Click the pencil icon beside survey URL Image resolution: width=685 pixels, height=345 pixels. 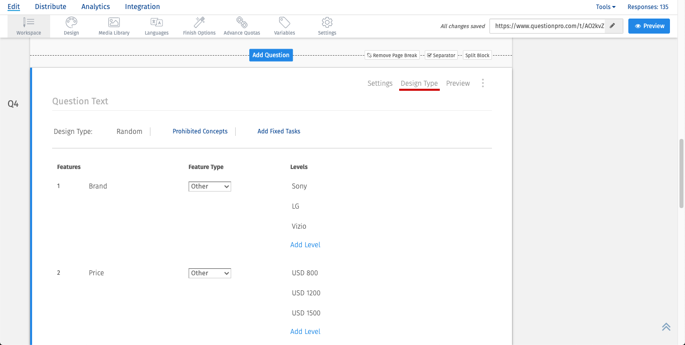tap(612, 26)
